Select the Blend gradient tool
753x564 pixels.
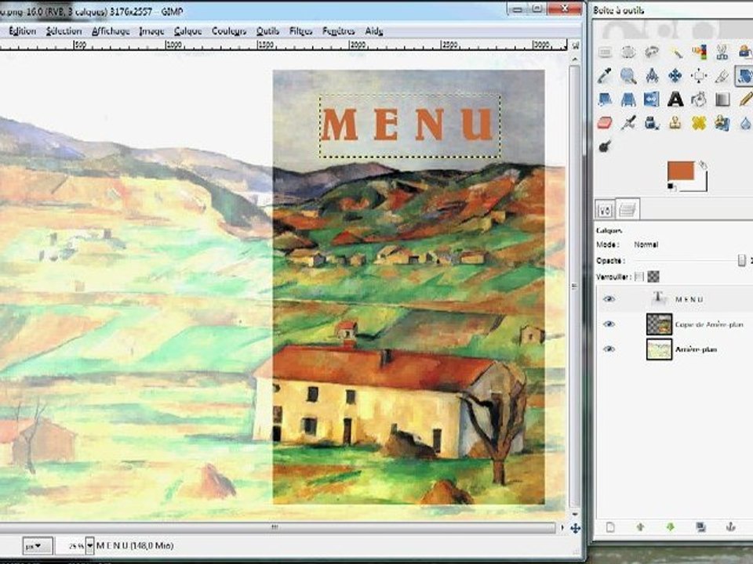pyautogui.click(x=722, y=99)
